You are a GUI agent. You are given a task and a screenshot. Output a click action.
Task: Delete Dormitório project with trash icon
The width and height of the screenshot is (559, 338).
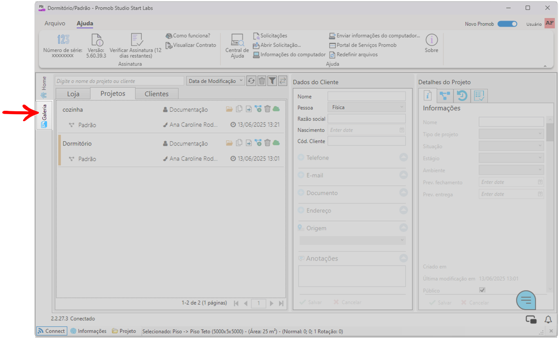267,143
